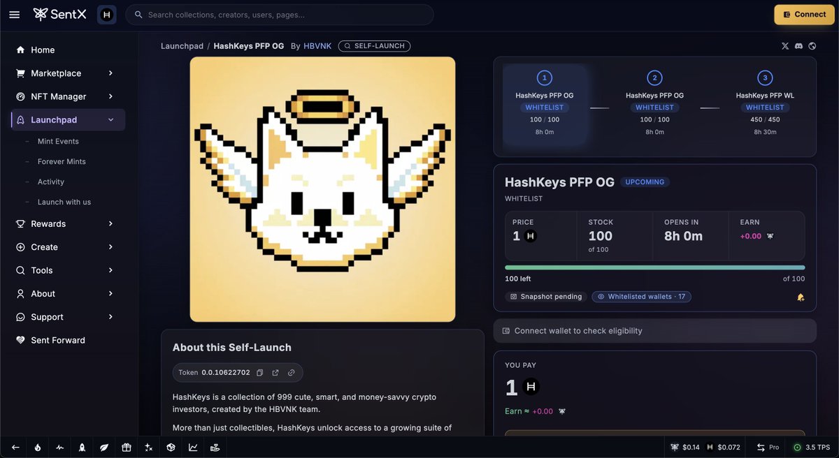Open Launch with us submenu item
Image resolution: width=839 pixels, height=458 pixels.
point(64,202)
